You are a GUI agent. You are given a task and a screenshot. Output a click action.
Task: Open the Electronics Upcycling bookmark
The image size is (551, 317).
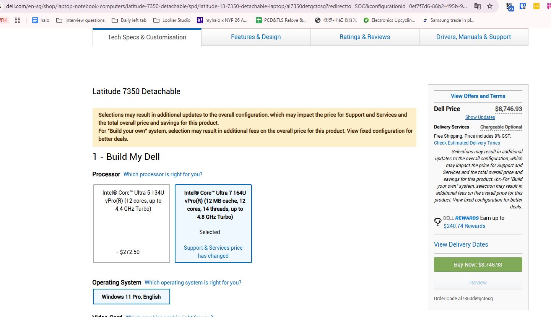tap(389, 20)
